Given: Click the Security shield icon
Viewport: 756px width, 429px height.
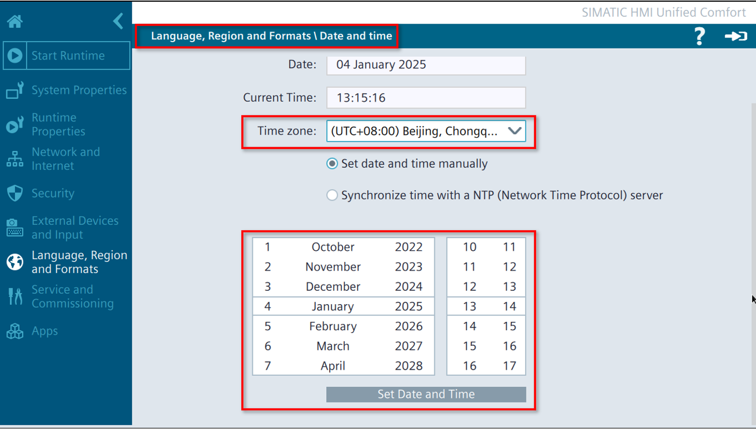Looking at the screenshot, I should [x=15, y=193].
